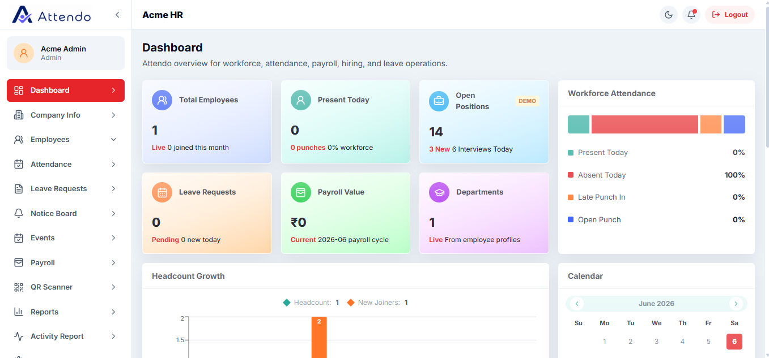This screenshot has height=358, width=769.
Task: Click the chevron next to Leave Requests
Action: (x=113, y=189)
